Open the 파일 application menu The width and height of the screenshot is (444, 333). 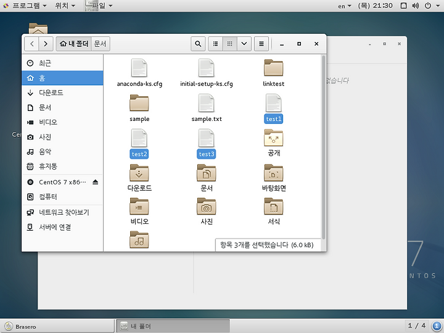point(99,6)
